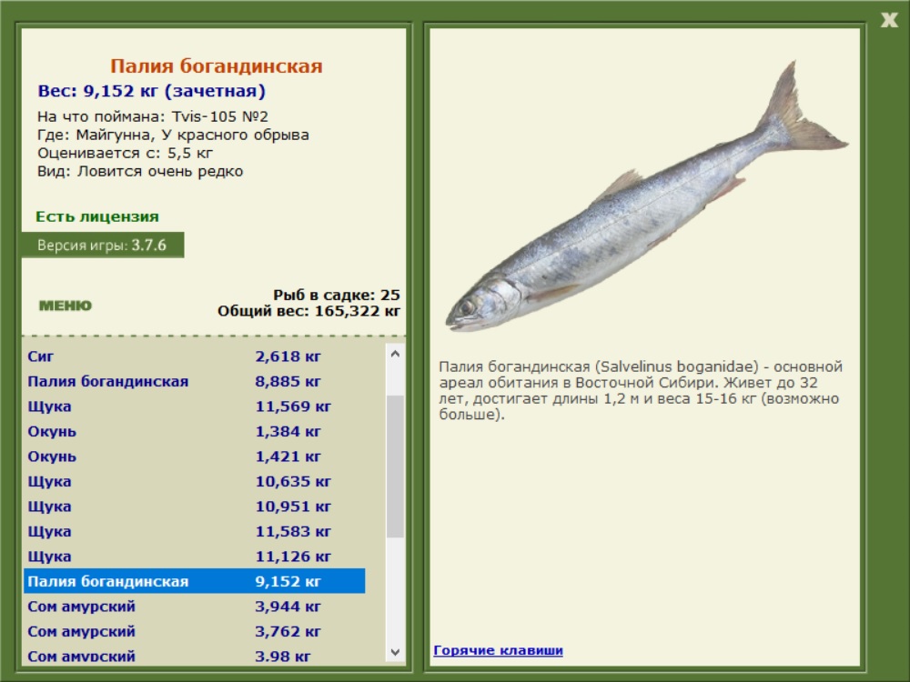The width and height of the screenshot is (910, 682).
Task: Select the Сиг 2,618 кг row
Action: pos(195,356)
